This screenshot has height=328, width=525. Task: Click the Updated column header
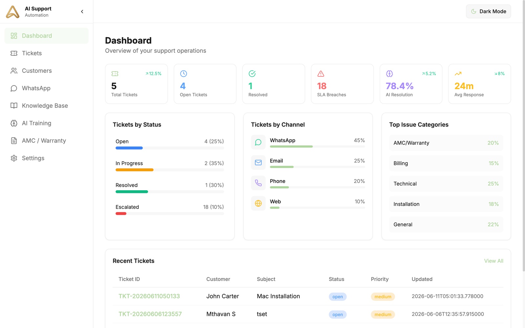422,279
